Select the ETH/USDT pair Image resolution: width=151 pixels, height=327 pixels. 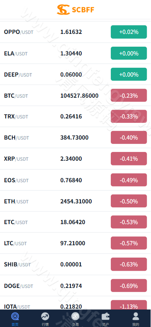pyautogui.click(x=75, y=201)
